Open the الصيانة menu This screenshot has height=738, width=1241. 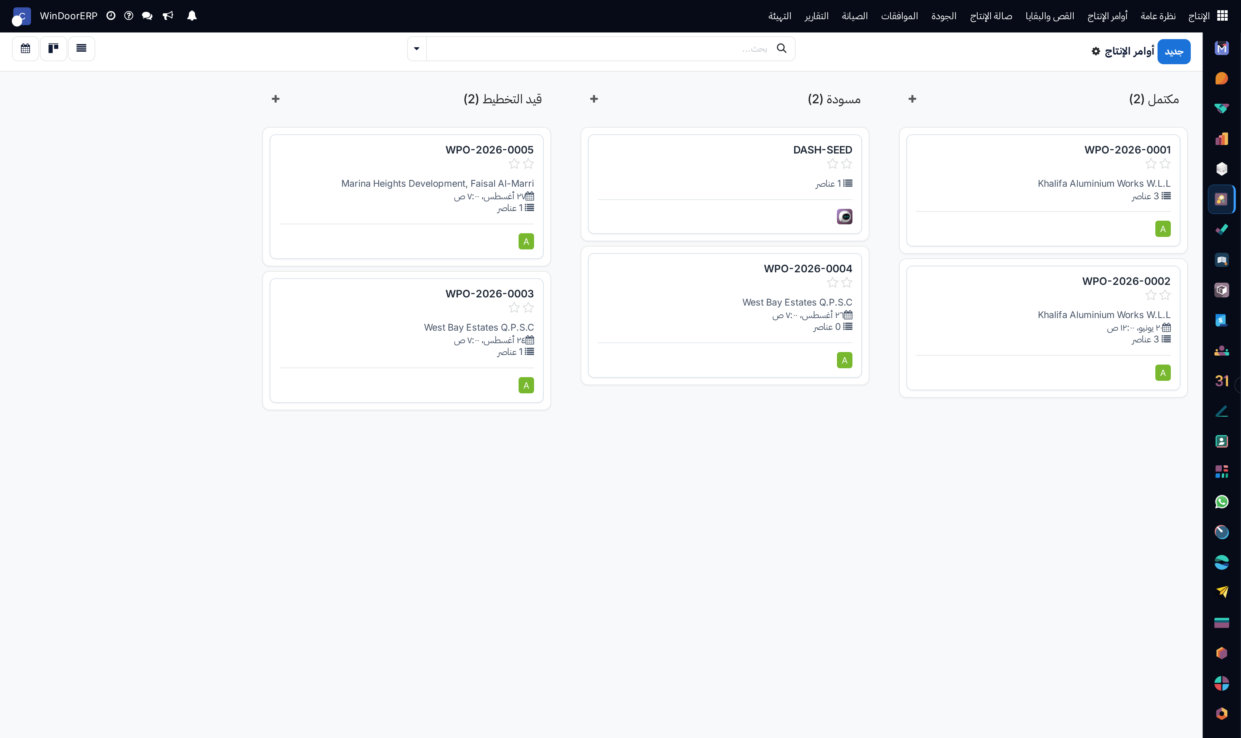click(x=855, y=16)
